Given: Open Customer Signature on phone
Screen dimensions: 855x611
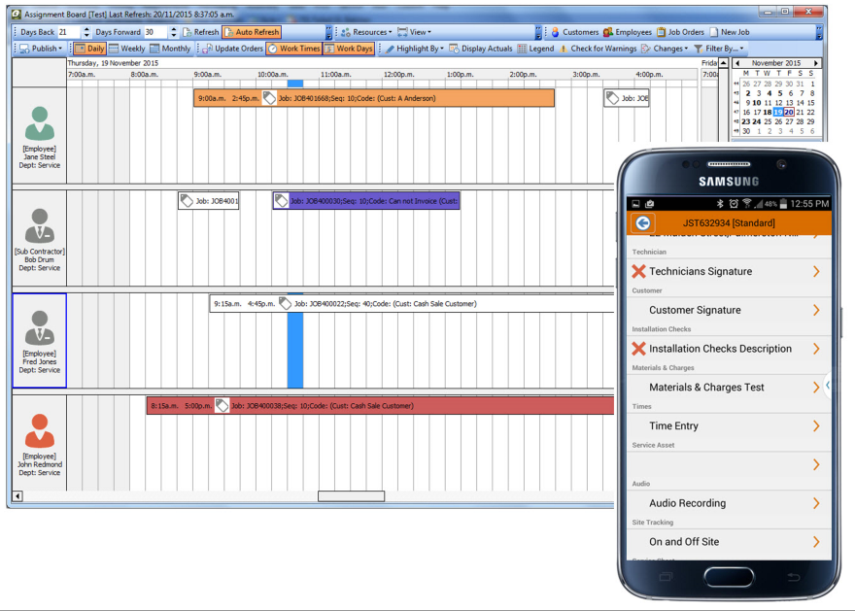Looking at the screenshot, I should [729, 310].
